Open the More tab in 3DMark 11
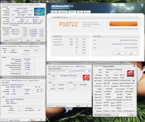Viewport: 145px width, 122px height. click(87, 12)
